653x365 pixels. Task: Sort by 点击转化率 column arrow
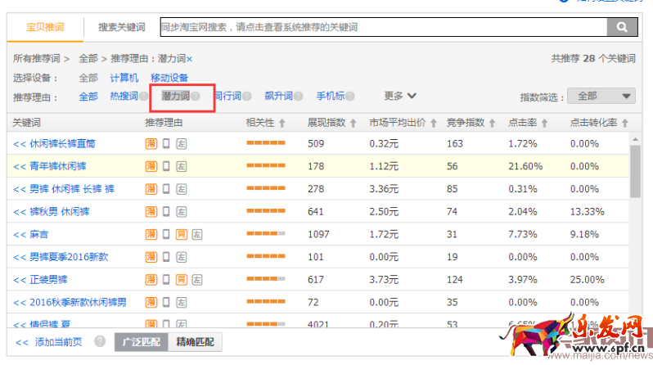624,123
